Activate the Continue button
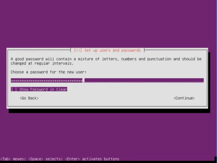The image size is (217, 163). click(184, 98)
